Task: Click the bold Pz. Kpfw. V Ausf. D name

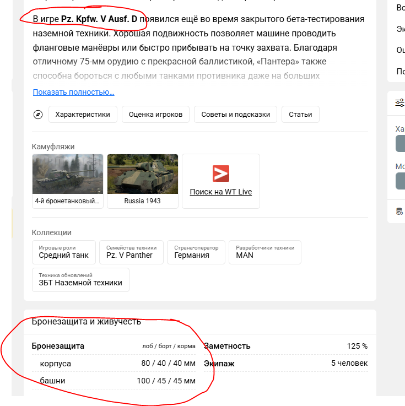Action: point(99,19)
